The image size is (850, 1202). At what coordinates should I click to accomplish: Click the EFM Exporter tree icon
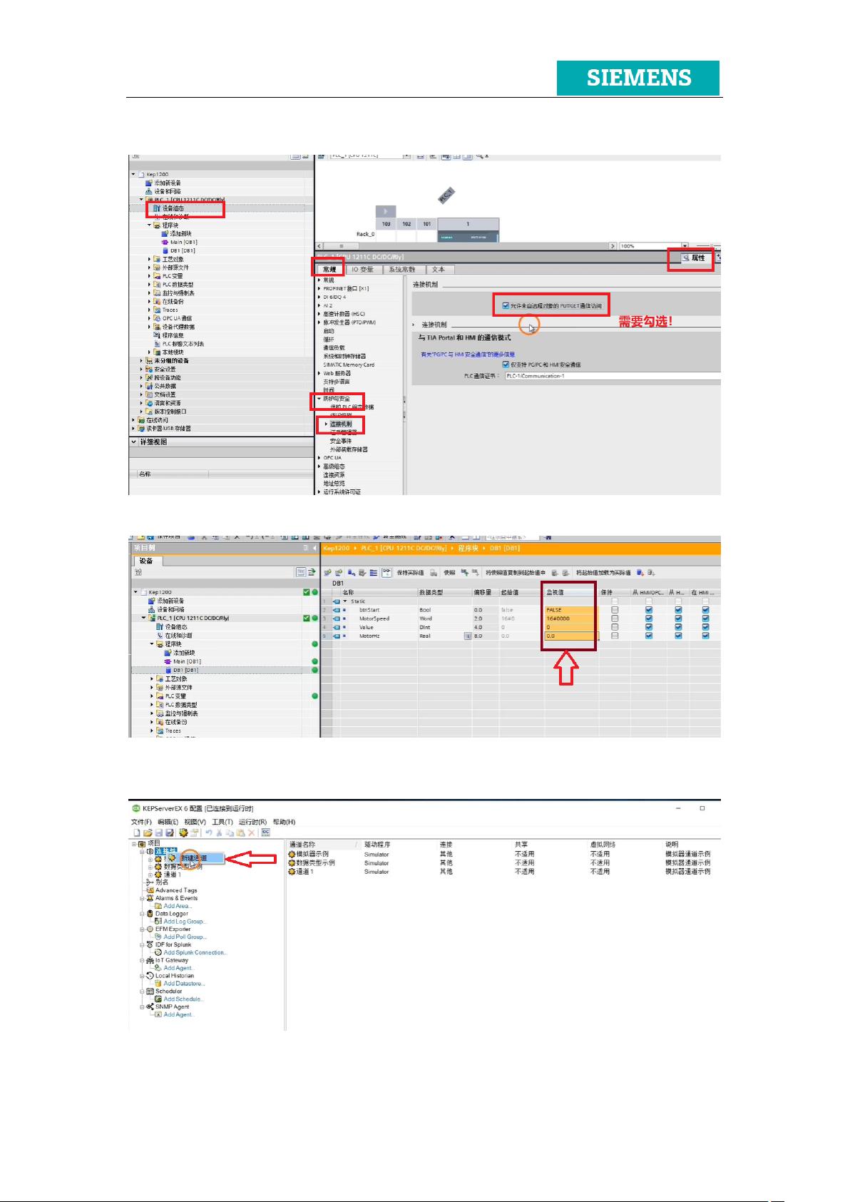[150, 929]
